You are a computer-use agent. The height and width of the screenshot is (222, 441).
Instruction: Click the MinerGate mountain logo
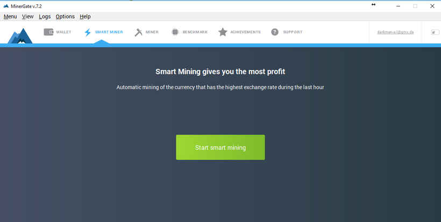20,35
